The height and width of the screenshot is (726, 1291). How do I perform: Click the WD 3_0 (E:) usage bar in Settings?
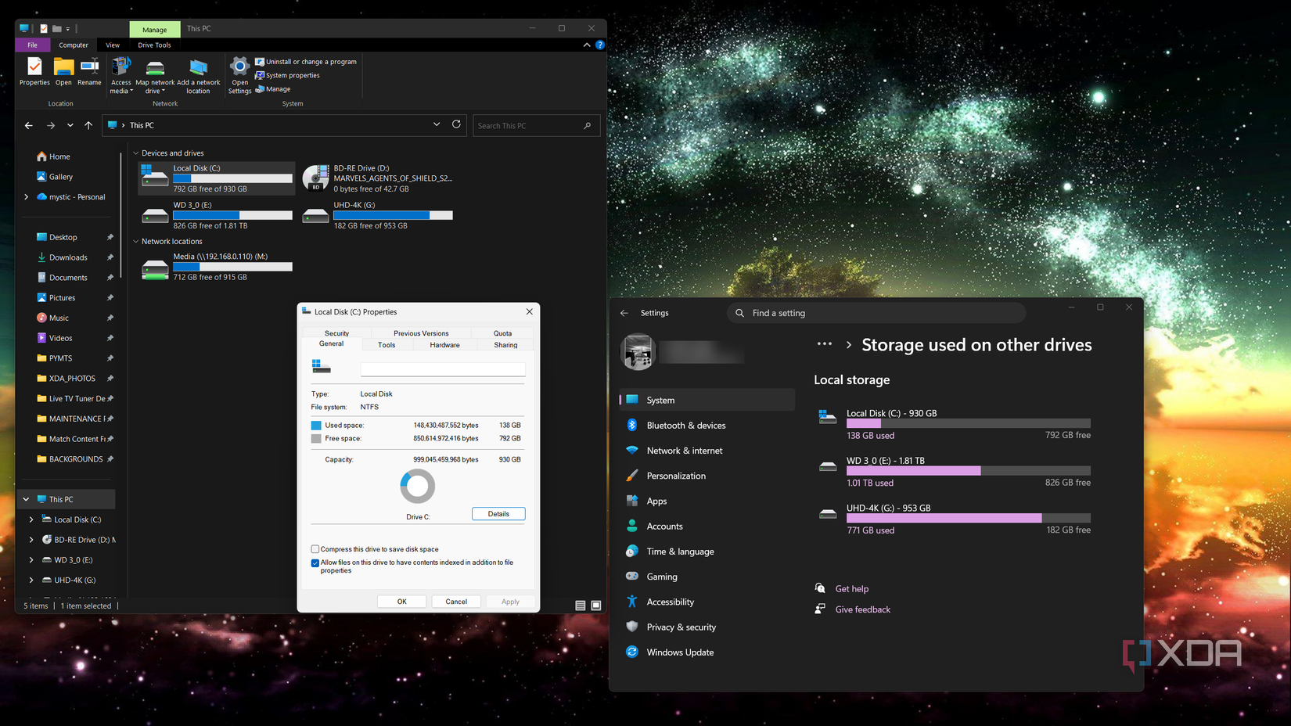point(968,471)
